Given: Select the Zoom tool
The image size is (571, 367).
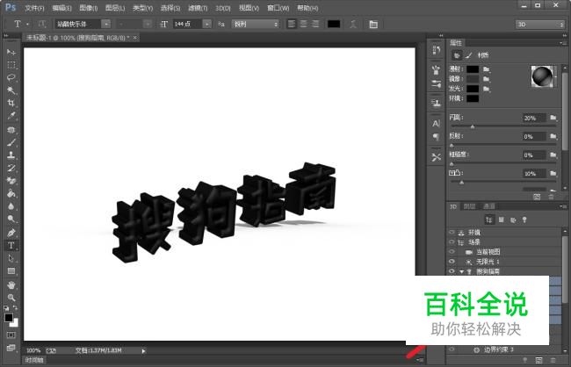Looking at the screenshot, I should click(11, 298).
